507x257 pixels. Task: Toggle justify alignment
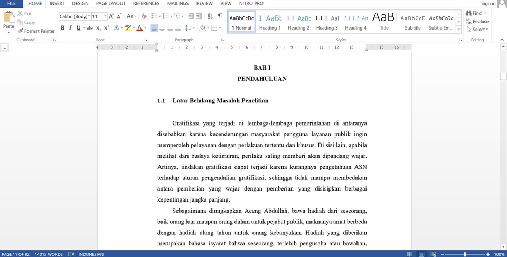[178, 28]
